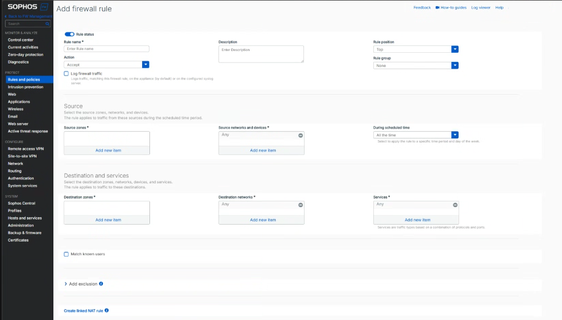
Task: Go to Current activities
Action: click(23, 47)
